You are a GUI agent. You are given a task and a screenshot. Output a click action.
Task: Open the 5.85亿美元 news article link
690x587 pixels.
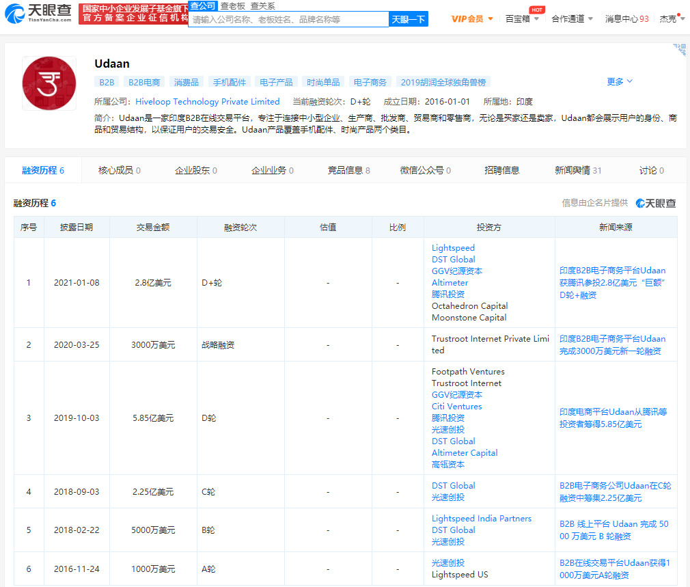tap(613, 418)
